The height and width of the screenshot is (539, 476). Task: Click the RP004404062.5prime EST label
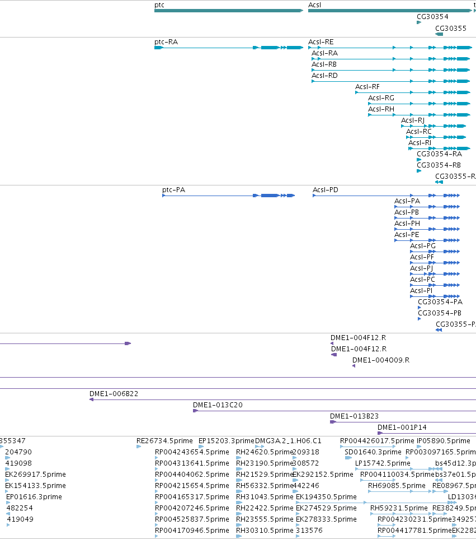tap(192, 475)
